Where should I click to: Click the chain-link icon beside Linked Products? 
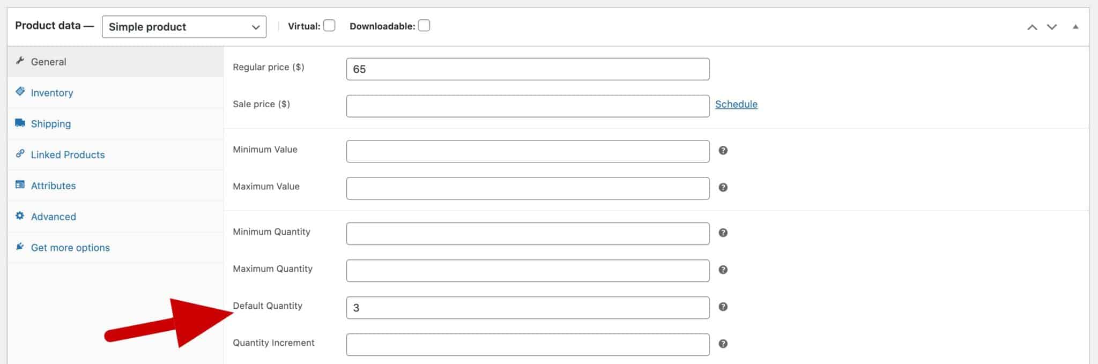point(20,154)
